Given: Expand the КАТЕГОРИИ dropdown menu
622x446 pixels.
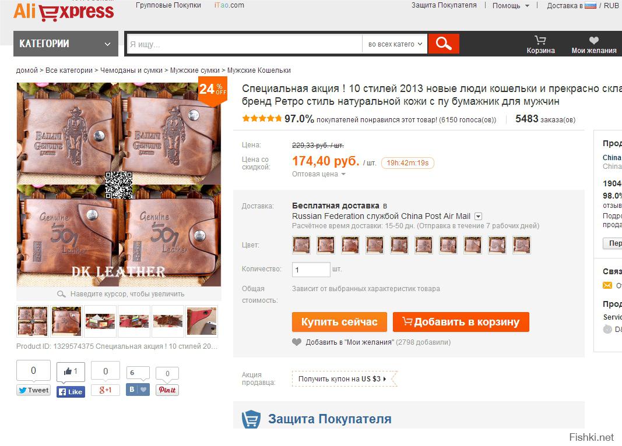Looking at the screenshot, I should [66, 44].
